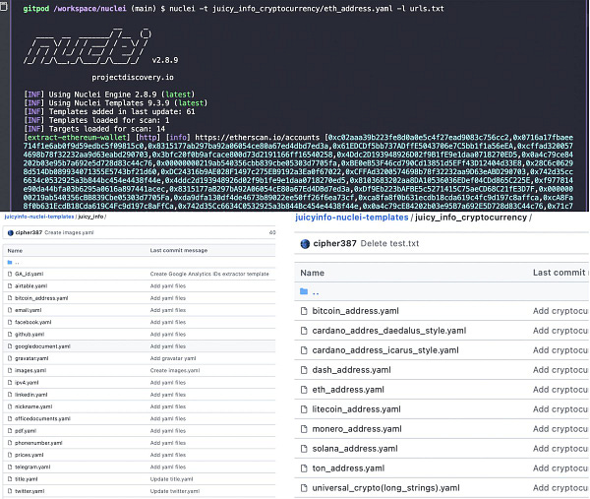
Task: Click the file icon next to solana_address.yaml
Action: [304, 449]
